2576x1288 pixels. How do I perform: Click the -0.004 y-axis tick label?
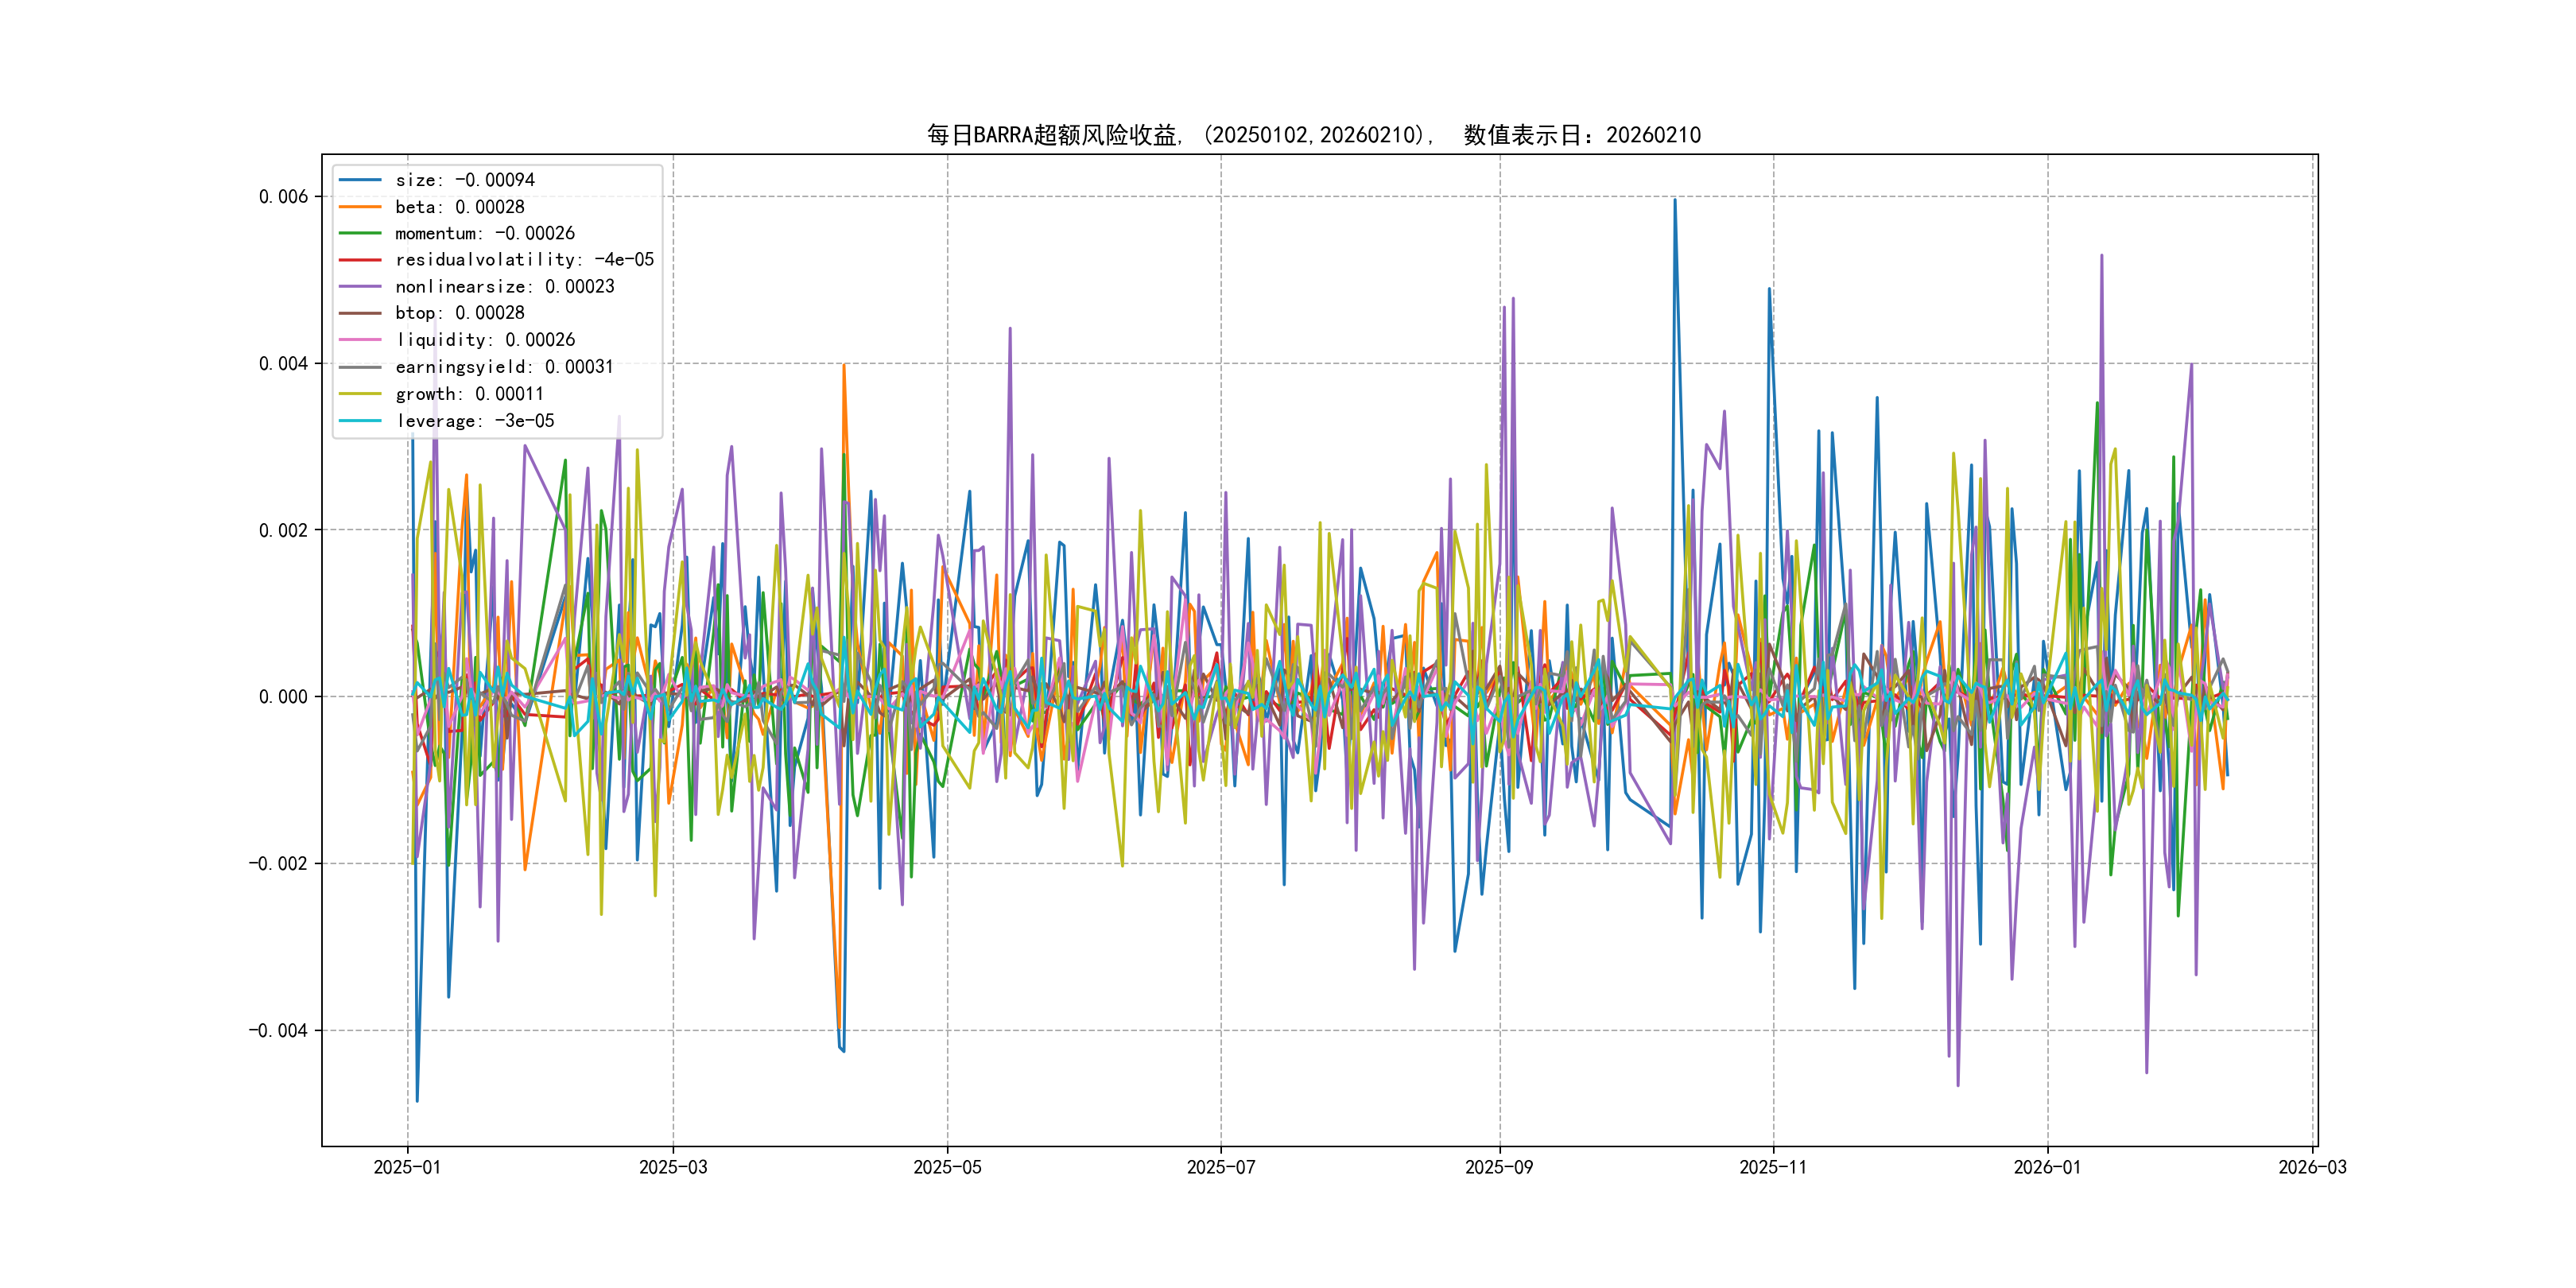(279, 1031)
